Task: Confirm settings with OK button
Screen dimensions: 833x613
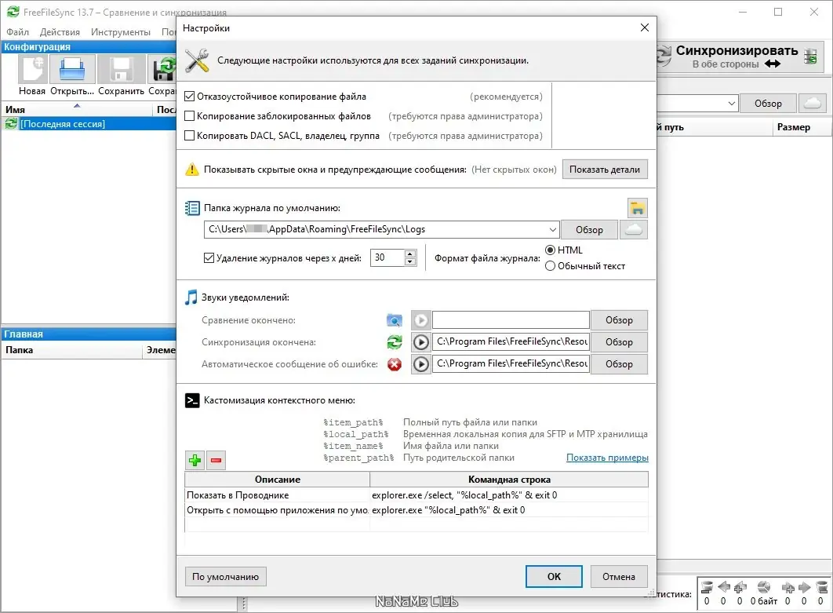Action: 554,576
